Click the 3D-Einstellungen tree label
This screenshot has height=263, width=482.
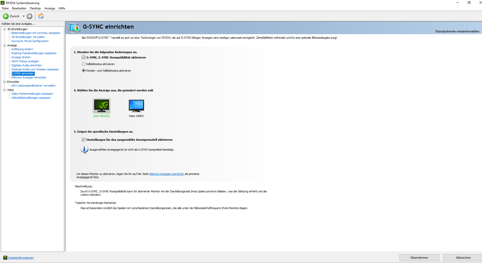click(17, 29)
